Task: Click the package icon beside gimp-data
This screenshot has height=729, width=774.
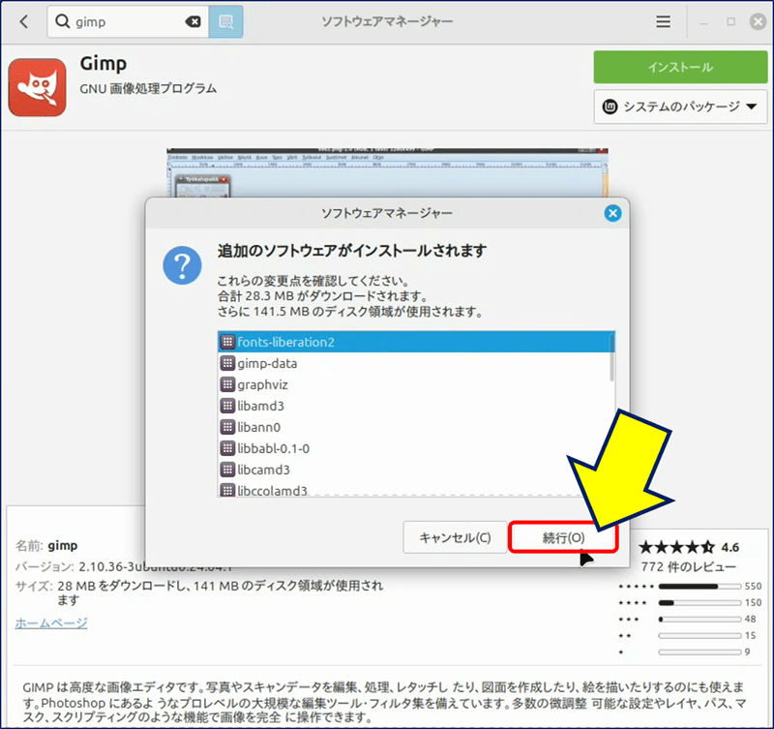Action: [x=227, y=363]
